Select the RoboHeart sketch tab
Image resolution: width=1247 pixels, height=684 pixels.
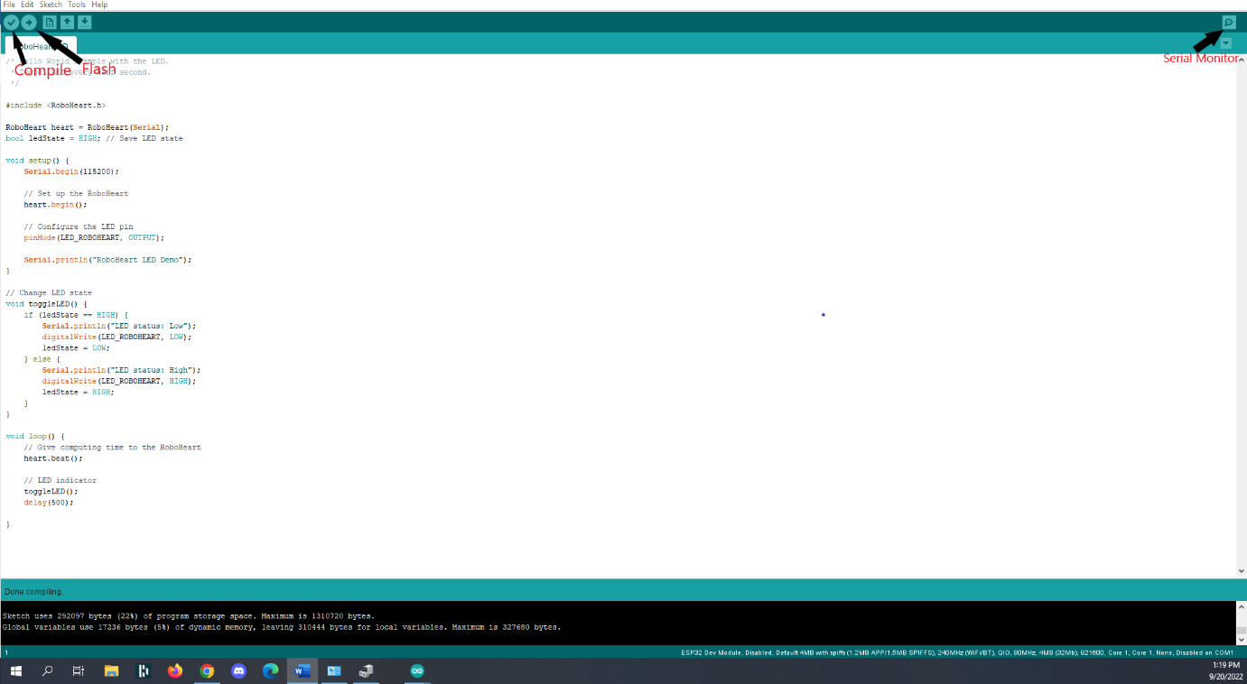click(41, 45)
